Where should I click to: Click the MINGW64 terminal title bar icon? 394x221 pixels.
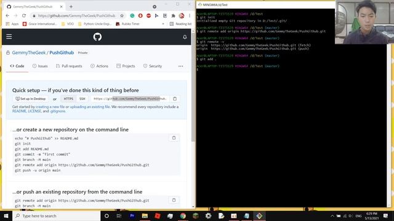click(x=200, y=4)
